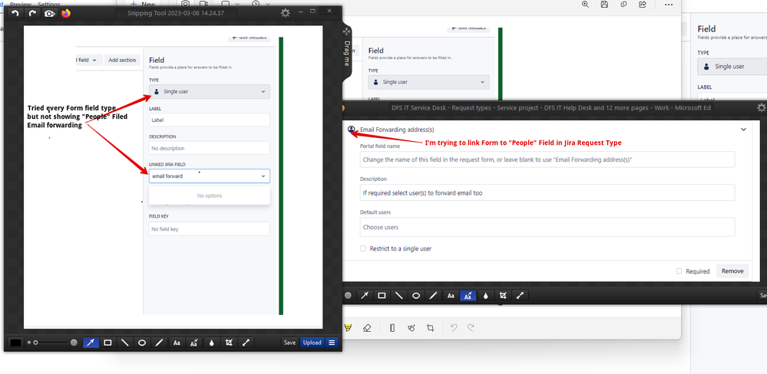
Task: Click the Add section button
Action: click(x=122, y=60)
